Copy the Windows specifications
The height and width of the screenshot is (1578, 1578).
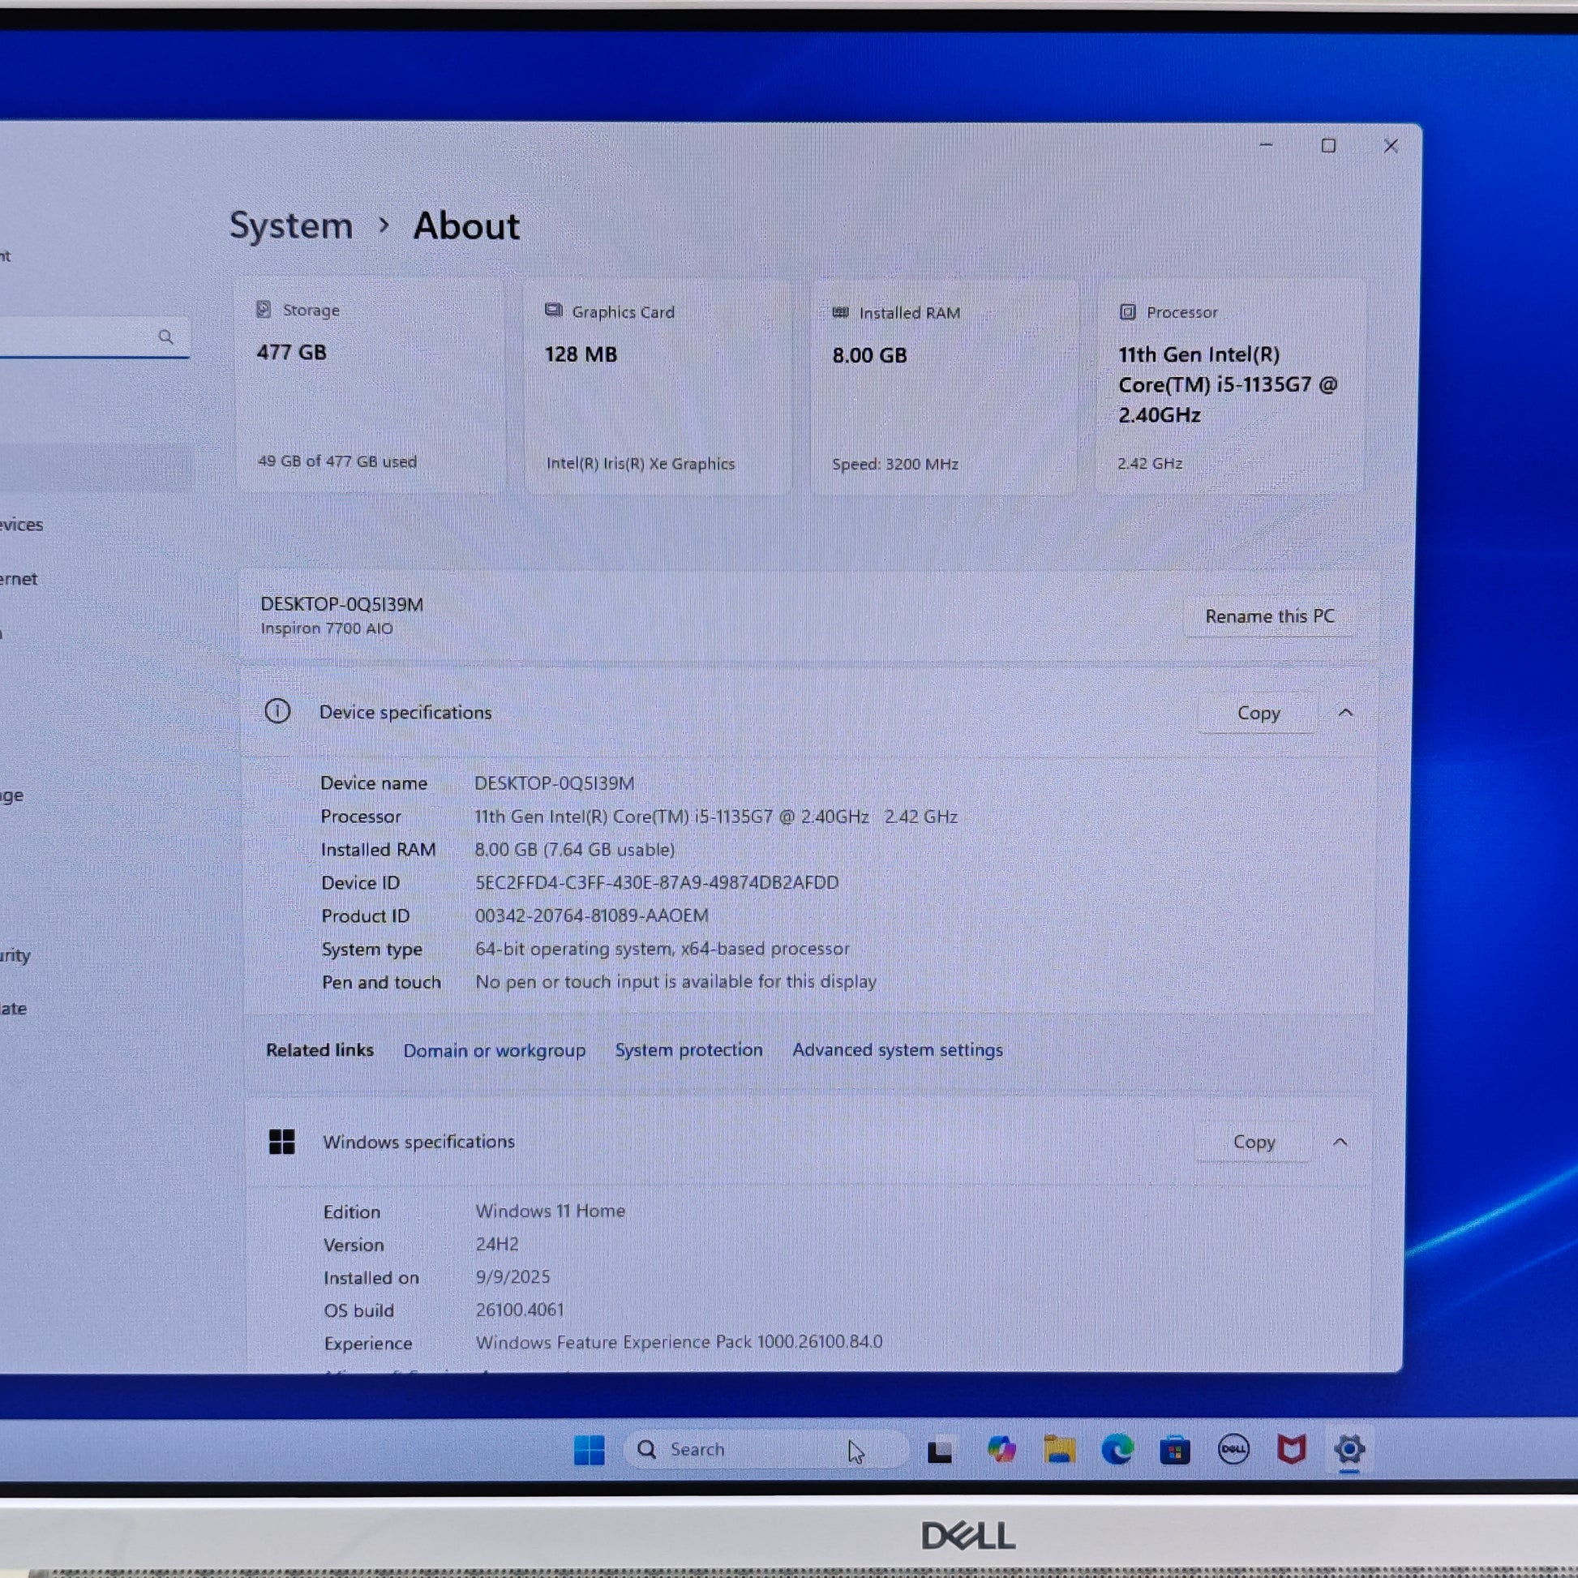(1254, 1142)
